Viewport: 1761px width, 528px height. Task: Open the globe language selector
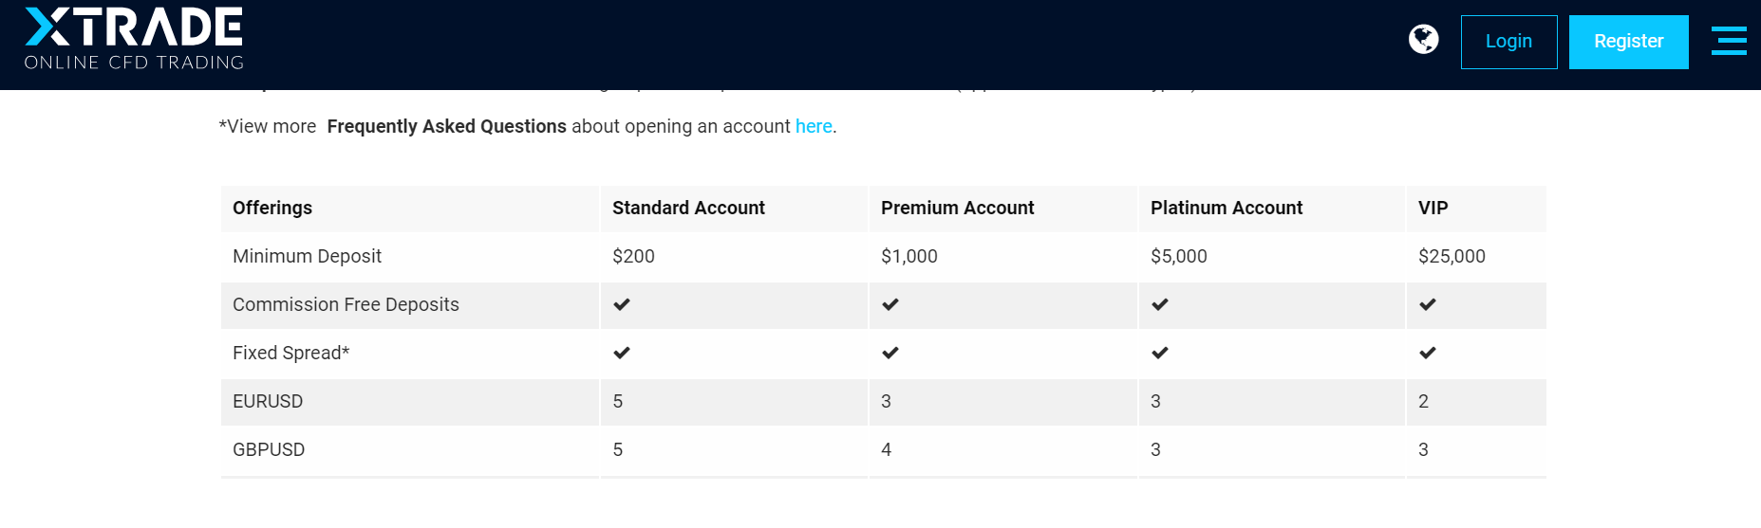pos(1423,40)
